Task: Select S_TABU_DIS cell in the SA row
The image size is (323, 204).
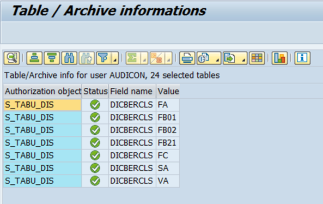Action: 42,168
